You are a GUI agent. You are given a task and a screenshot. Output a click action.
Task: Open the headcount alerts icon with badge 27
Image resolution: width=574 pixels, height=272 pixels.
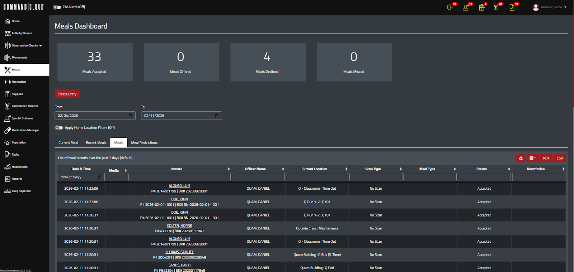pyautogui.click(x=450, y=7)
